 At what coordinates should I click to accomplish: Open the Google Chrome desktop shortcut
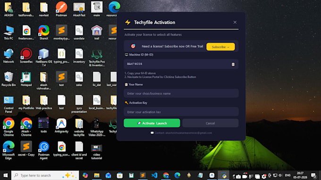tap(8, 127)
